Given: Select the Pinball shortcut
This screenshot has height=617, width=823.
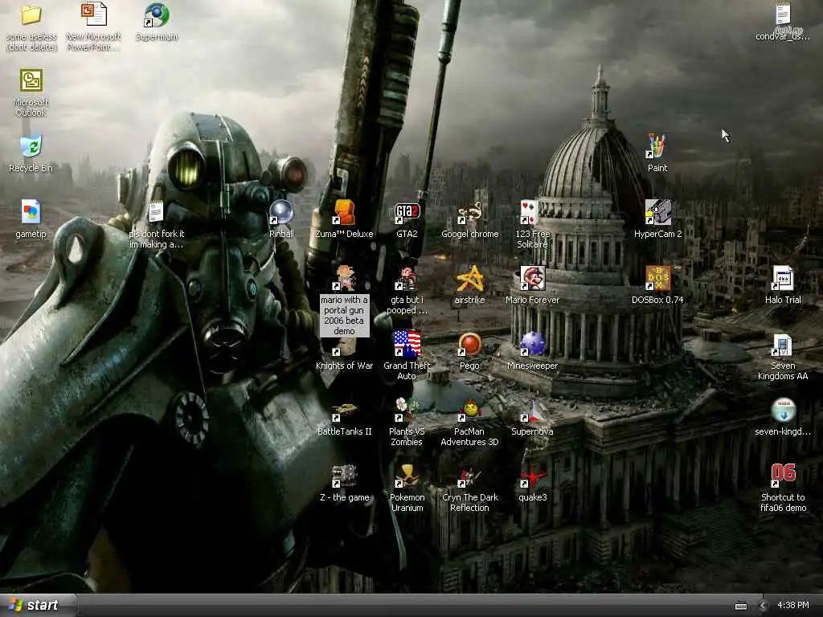Looking at the screenshot, I should pyautogui.click(x=282, y=212).
